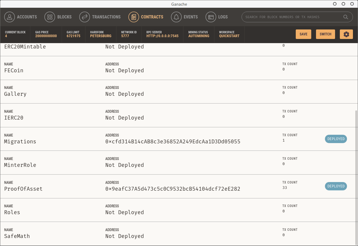Open the Events tab
The height and width of the screenshot is (246, 358).
(184, 17)
